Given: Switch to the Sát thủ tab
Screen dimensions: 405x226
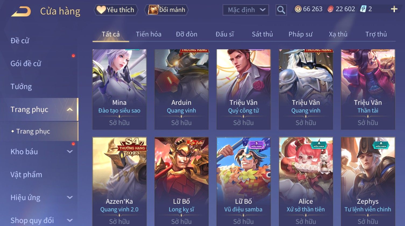Looking at the screenshot, I should point(262,34).
